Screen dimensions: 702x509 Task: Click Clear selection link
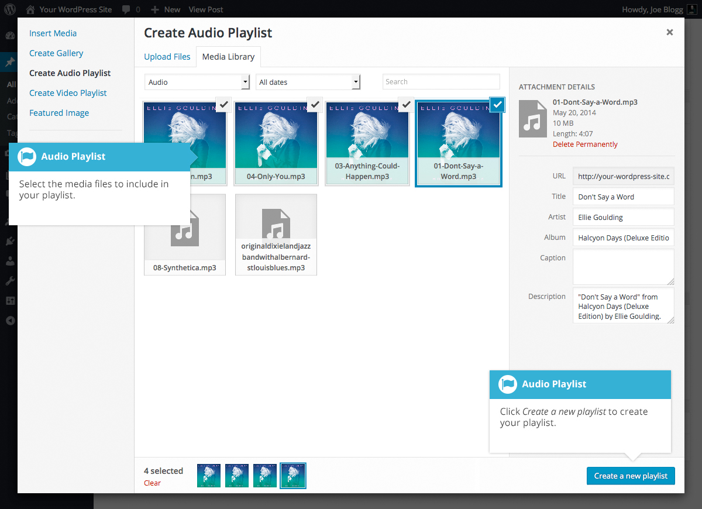point(152,483)
